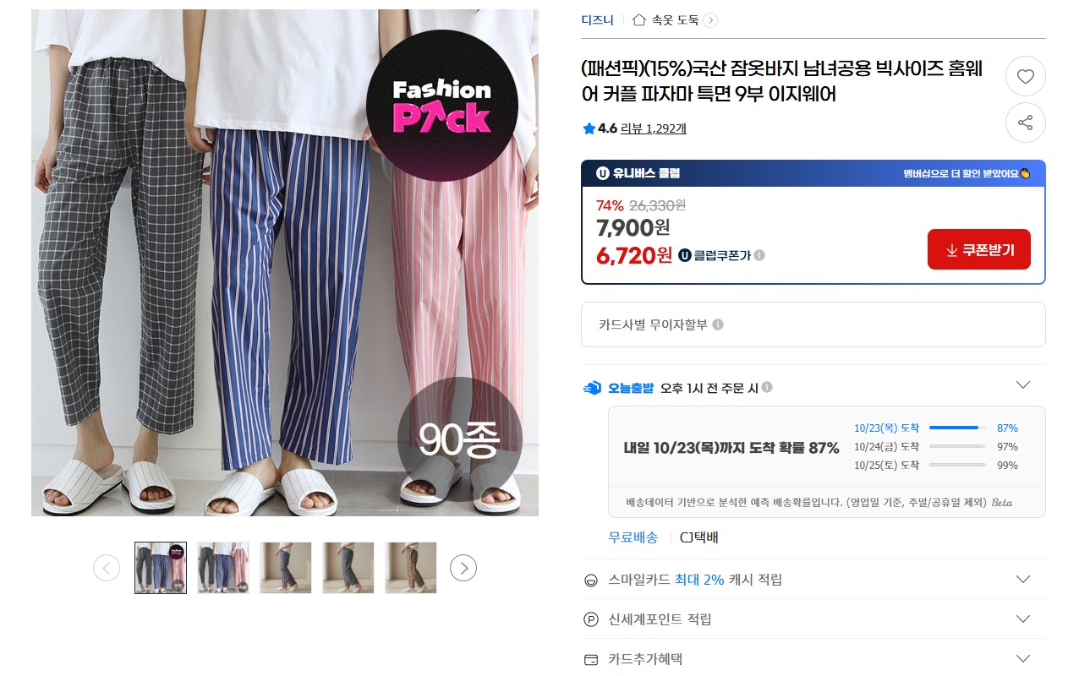Open the 리뷰 1,292개 reviews link
The height and width of the screenshot is (676, 1068).
pos(654,128)
